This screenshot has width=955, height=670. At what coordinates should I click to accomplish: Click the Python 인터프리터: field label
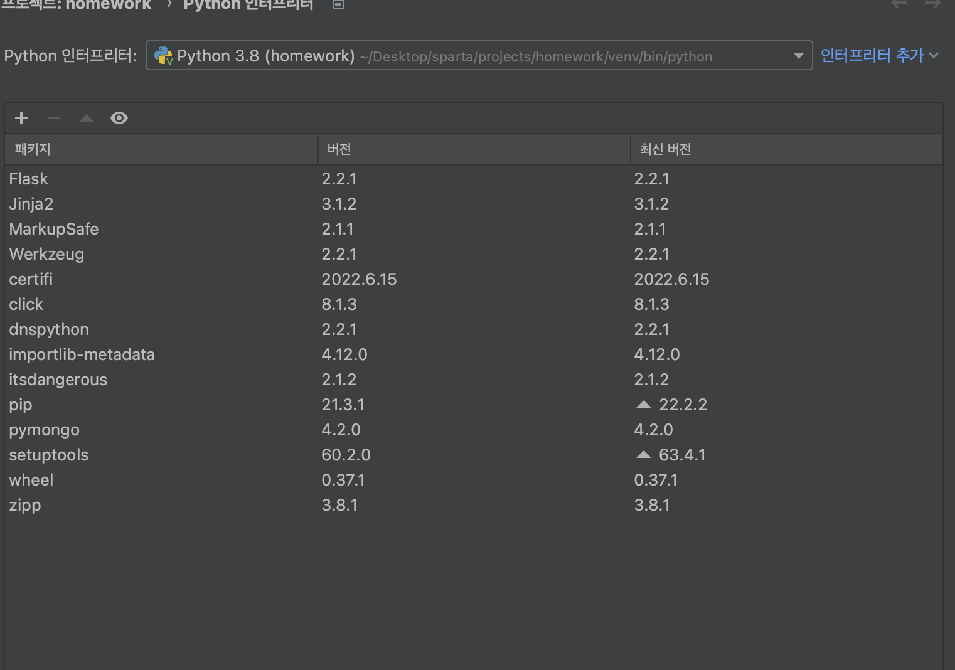tap(70, 56)
